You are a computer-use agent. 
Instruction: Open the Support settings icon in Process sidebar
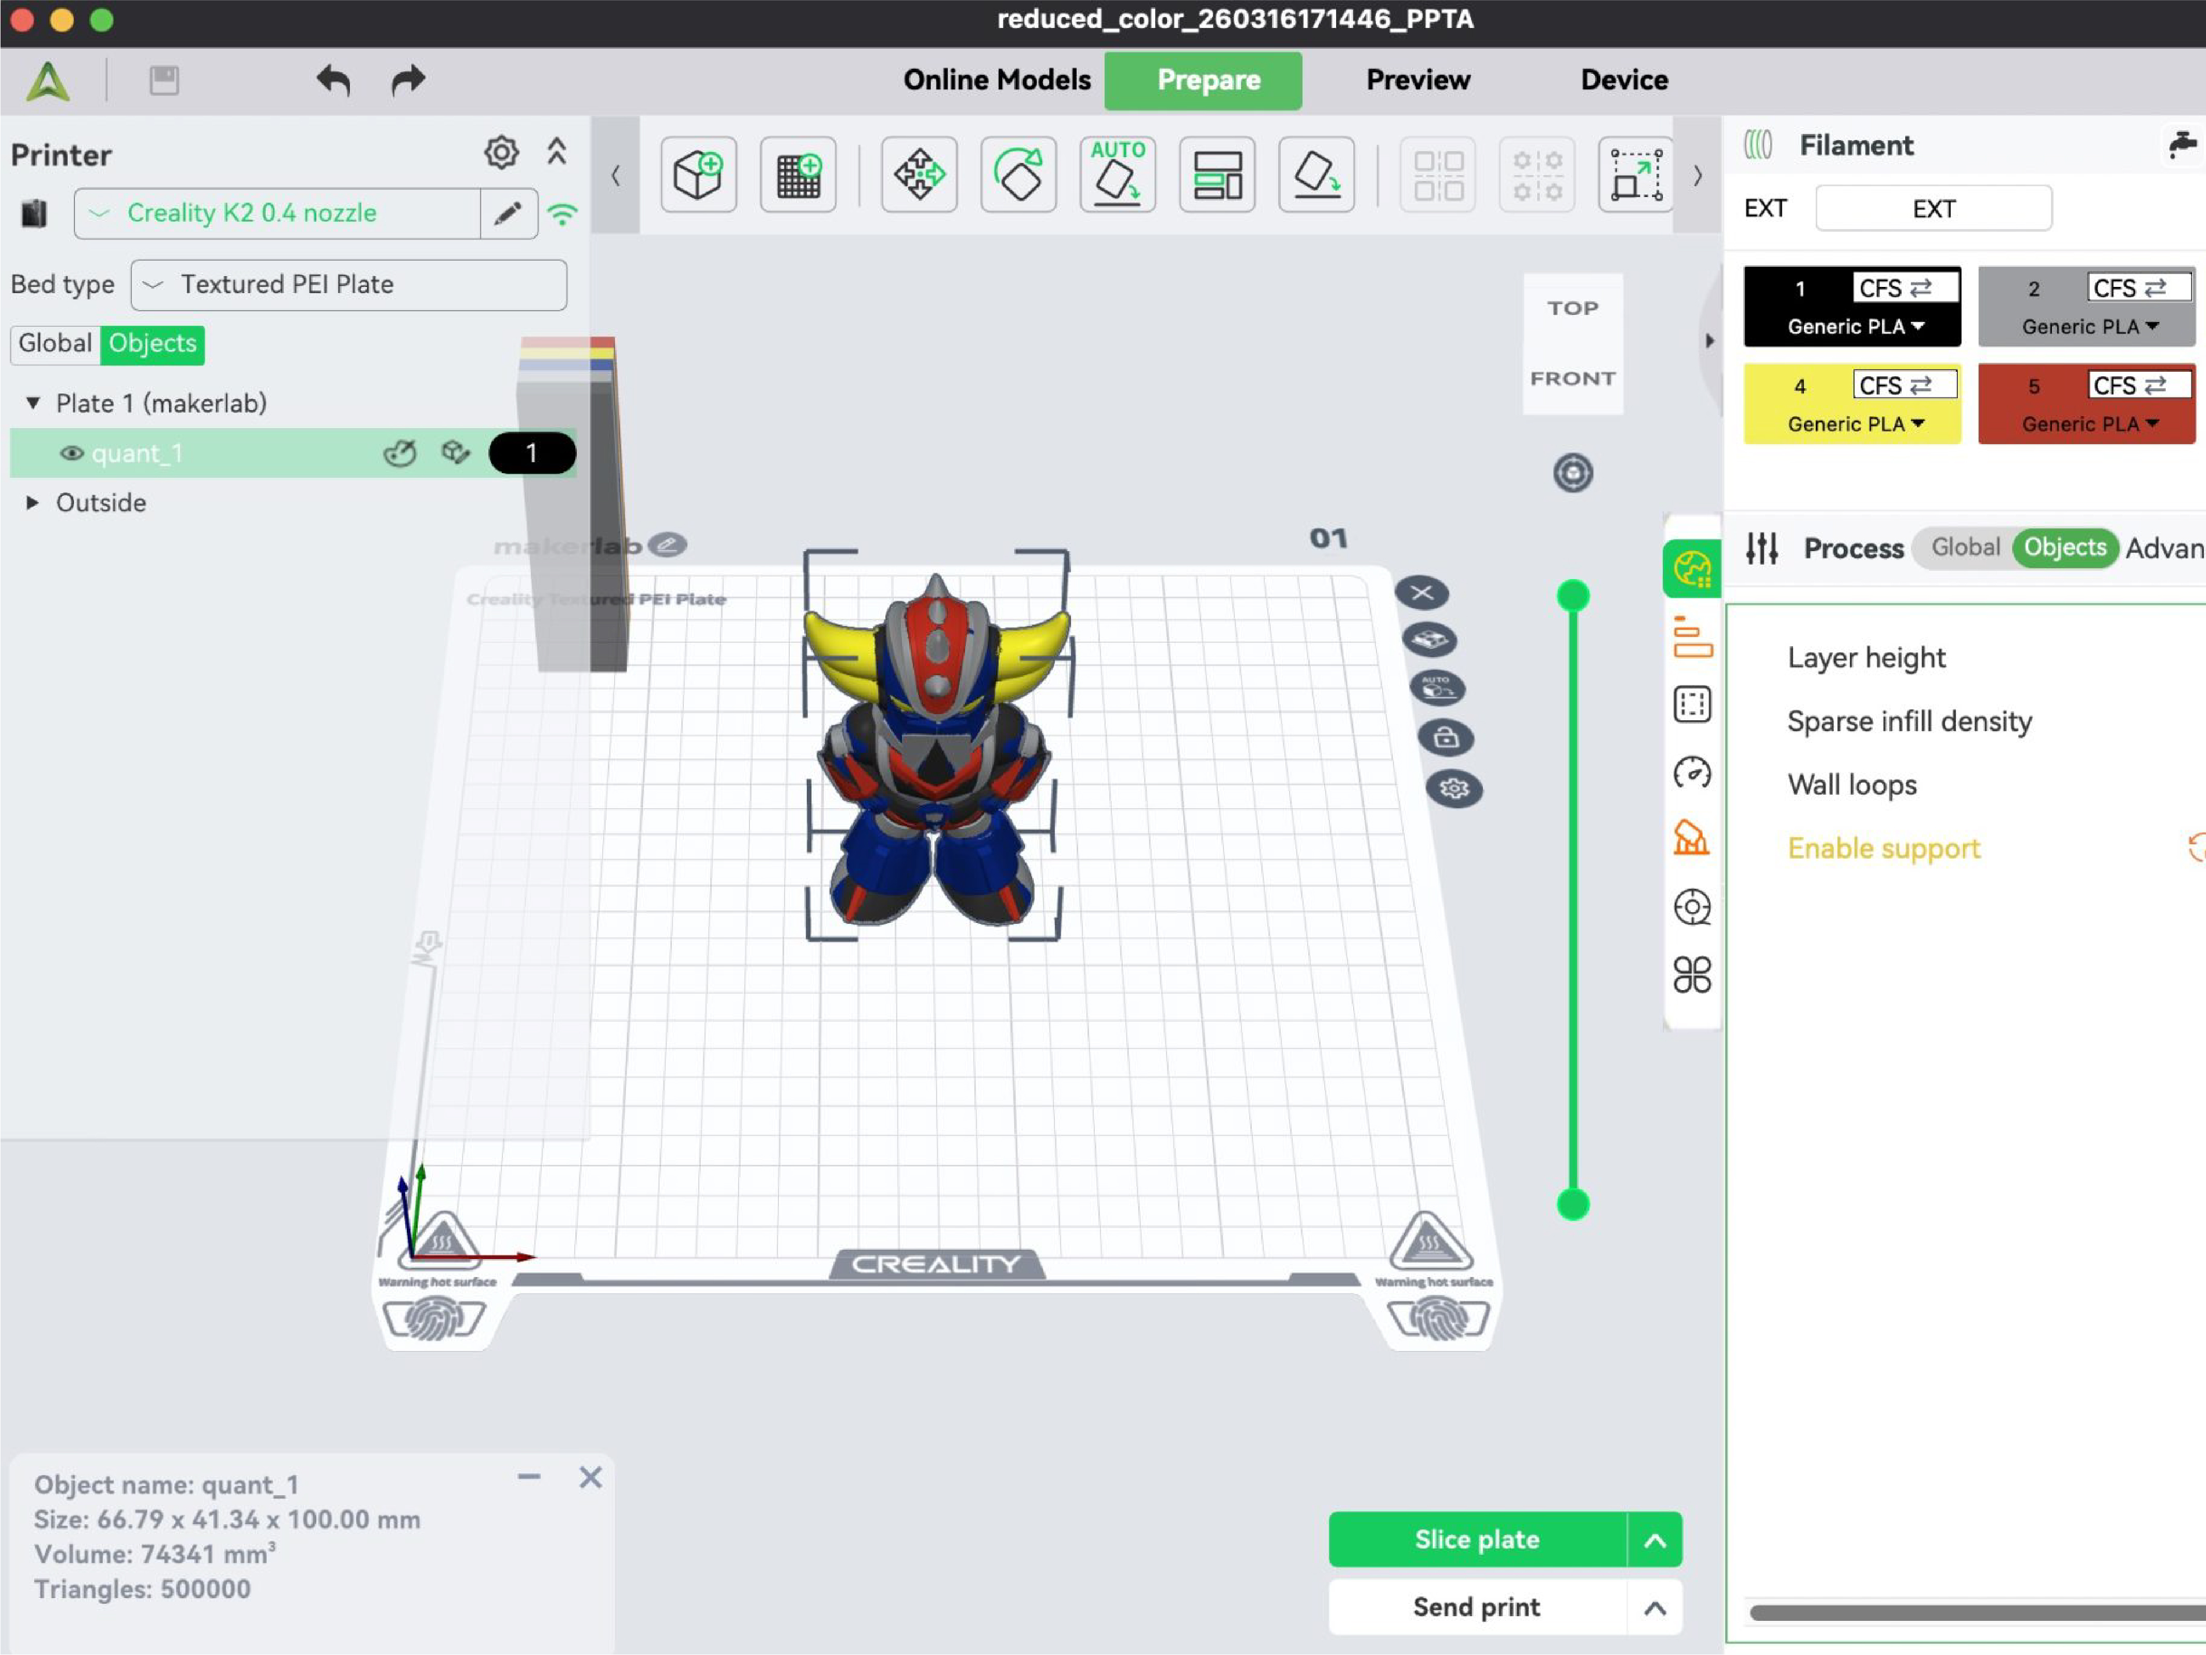tap(1691, 838)
